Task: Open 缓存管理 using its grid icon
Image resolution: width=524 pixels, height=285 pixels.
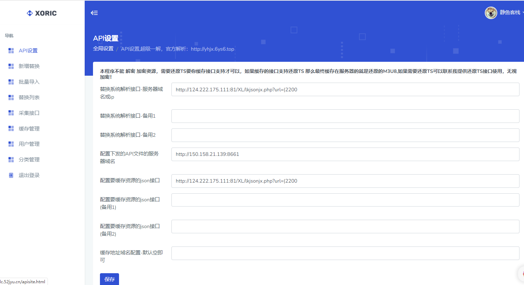Action: point(11,128)
